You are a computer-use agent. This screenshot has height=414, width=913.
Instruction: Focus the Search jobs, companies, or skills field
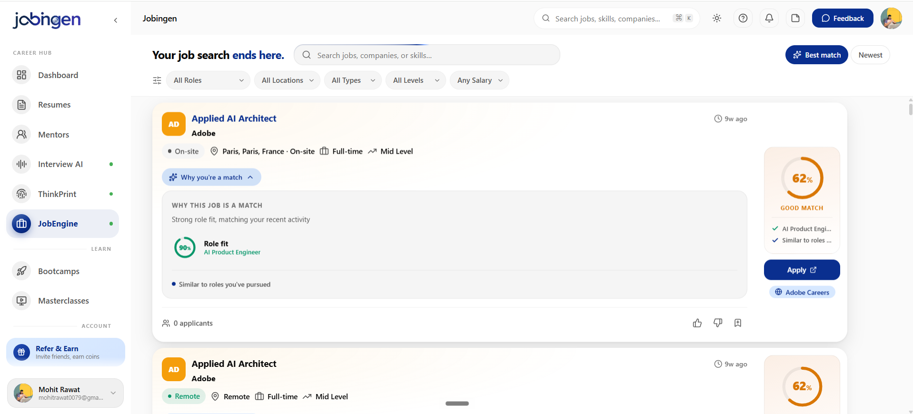pyautogui.click(x=427, y=55)
